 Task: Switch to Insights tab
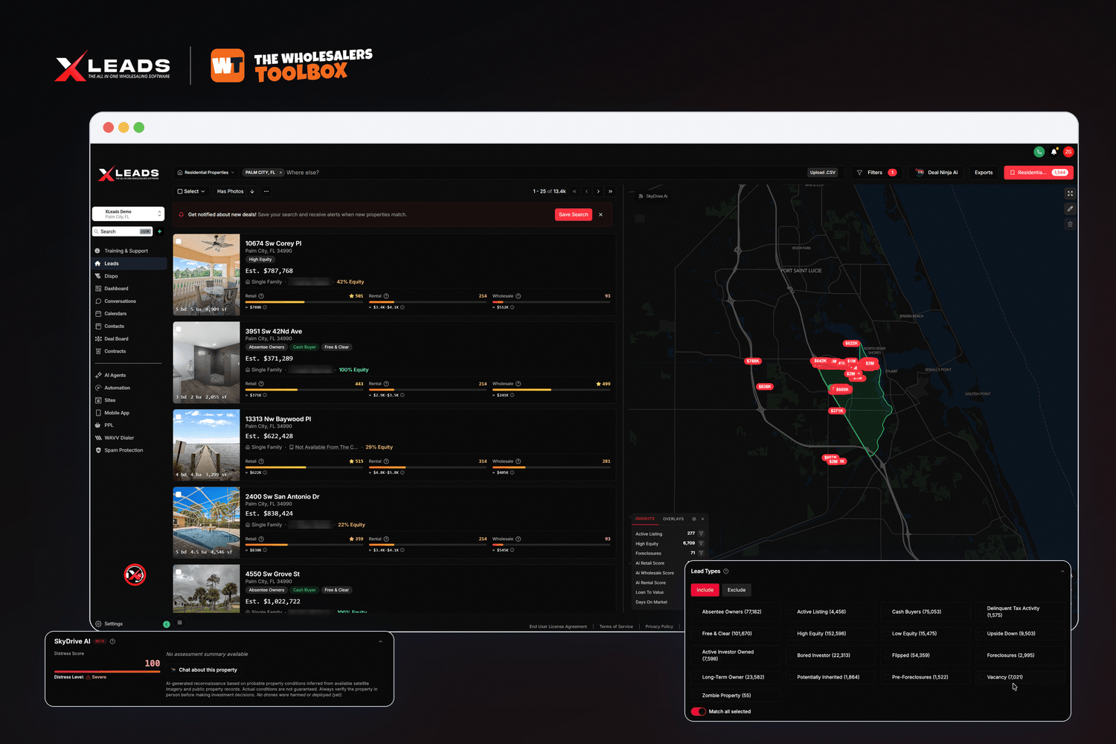(645, 519)
